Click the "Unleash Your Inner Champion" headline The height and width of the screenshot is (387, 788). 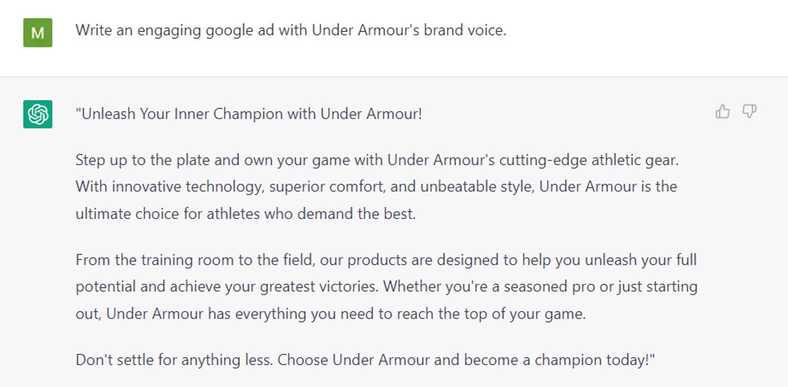249,114
